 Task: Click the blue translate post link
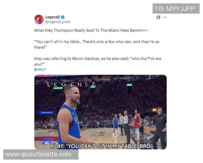[40, 70]
